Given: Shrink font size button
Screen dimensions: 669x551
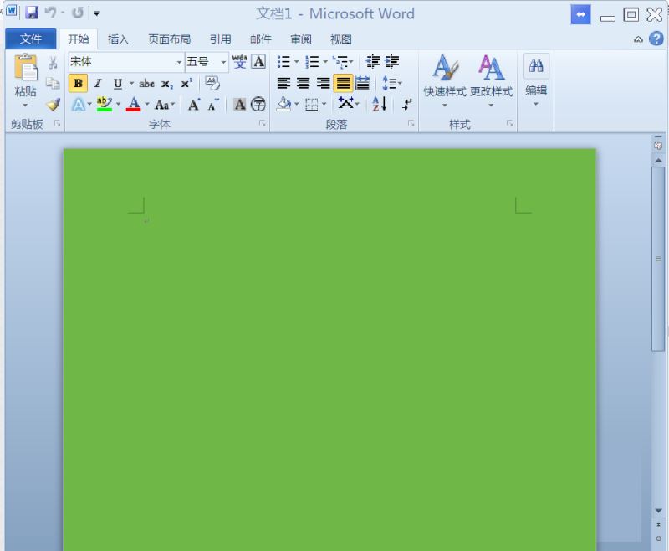Looking at the screenshot, I should click(x=213, y=105).
